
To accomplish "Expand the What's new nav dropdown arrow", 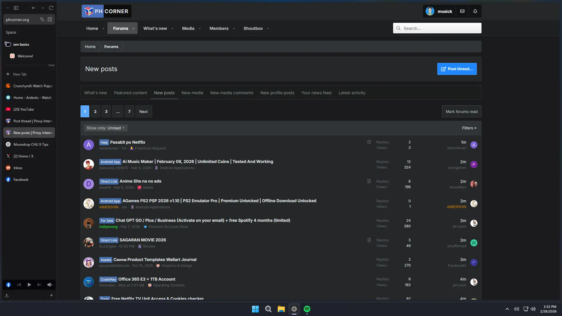I will click(172, 29).
